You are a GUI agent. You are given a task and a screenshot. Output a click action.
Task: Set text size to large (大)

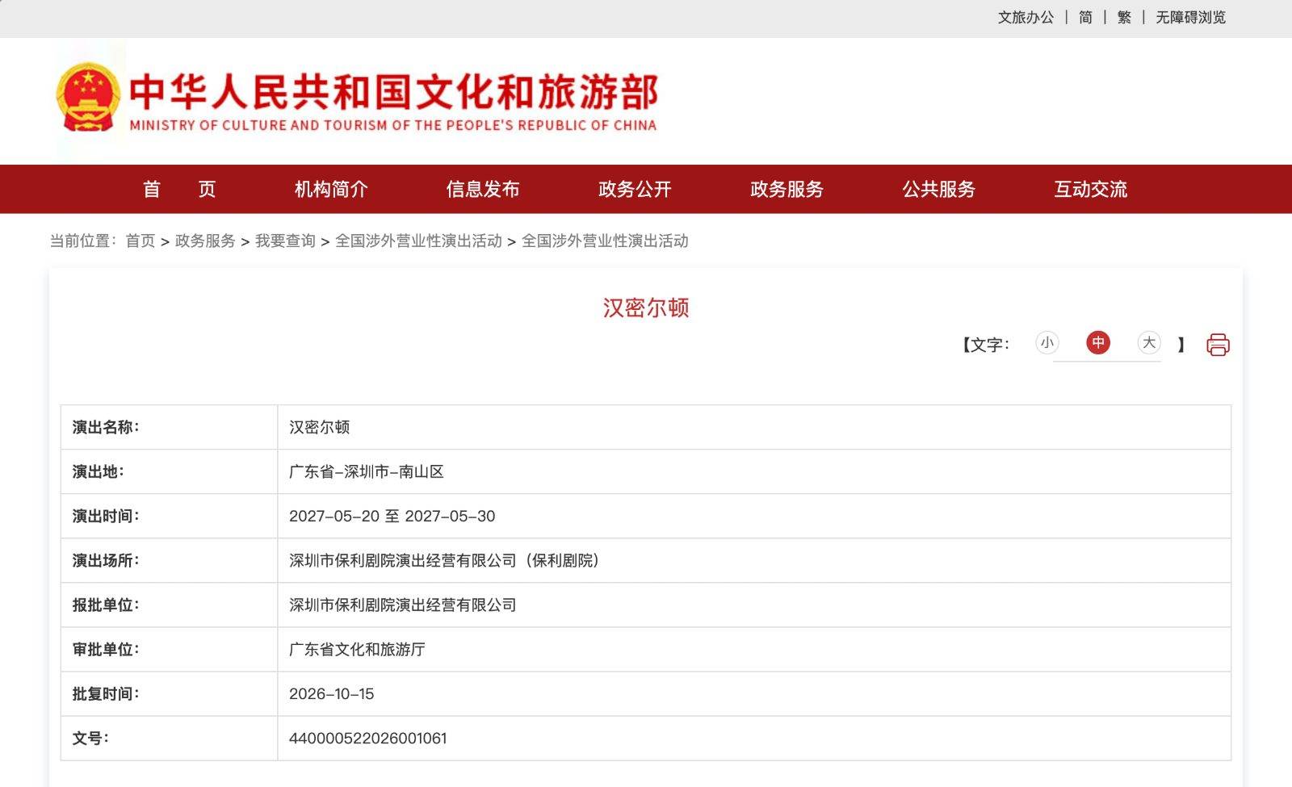point(1149,342)
